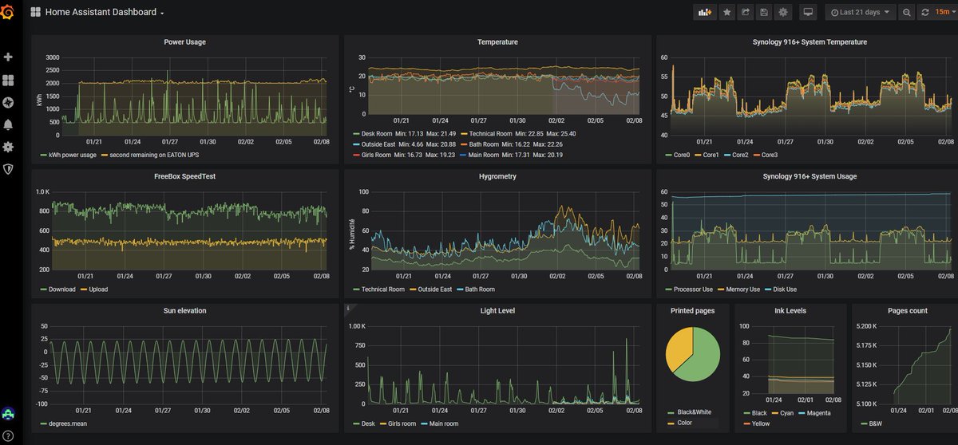This screenshot has width=958, height=445.
Task: Open Synology 916+ System Usage panel menu
Action: pos(809,176)
